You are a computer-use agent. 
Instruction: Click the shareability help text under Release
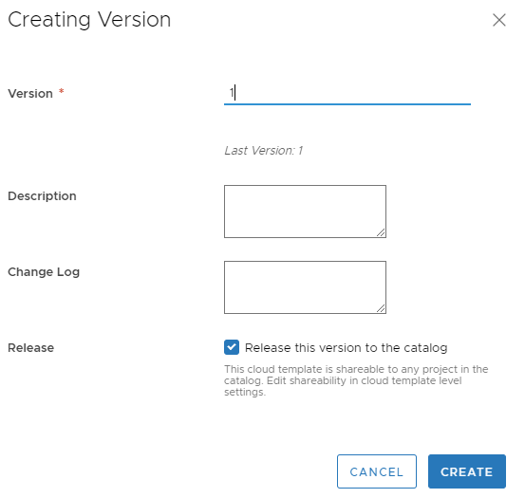(356, 380)
